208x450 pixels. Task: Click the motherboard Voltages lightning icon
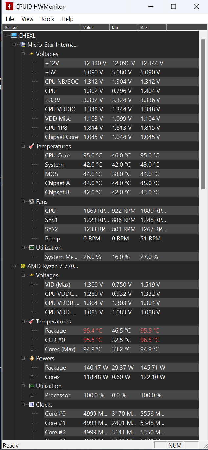(32, 54)
